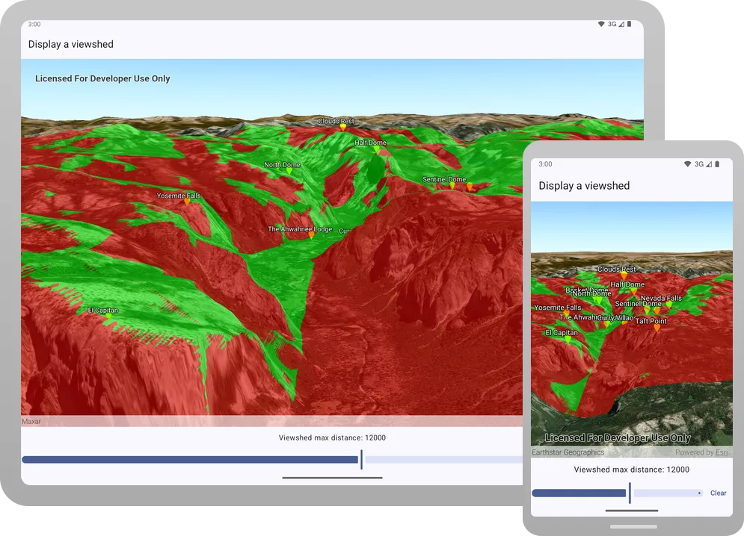
Task: Click the phone viewshed distance slider thumb
Action: (x=630, y=493)
